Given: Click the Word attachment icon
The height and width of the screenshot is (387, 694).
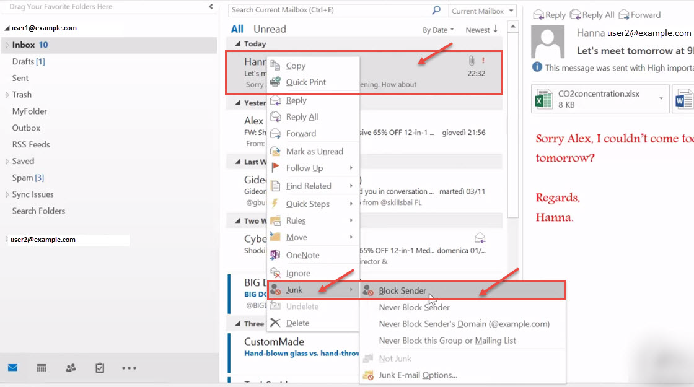Looking at the screenshot, I should 684,98.
